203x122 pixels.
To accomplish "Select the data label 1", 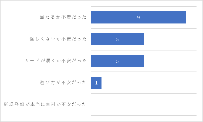I will [96, 83].
